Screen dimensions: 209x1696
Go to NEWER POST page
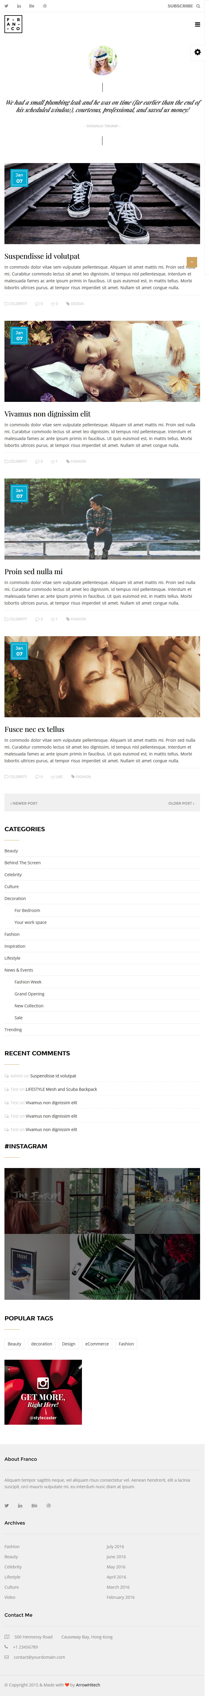click(24, 803)
